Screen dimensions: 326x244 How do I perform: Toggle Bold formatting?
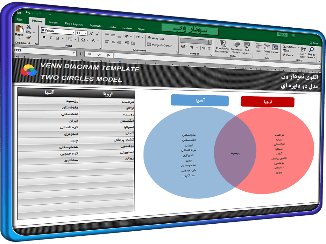tap(44, 37)
